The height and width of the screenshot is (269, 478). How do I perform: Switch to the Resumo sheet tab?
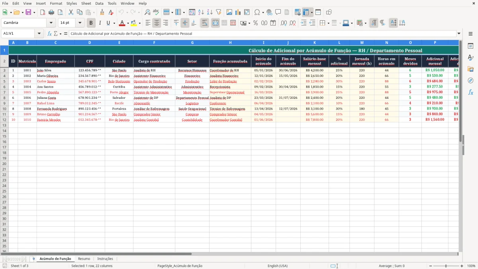click(84, 259)
